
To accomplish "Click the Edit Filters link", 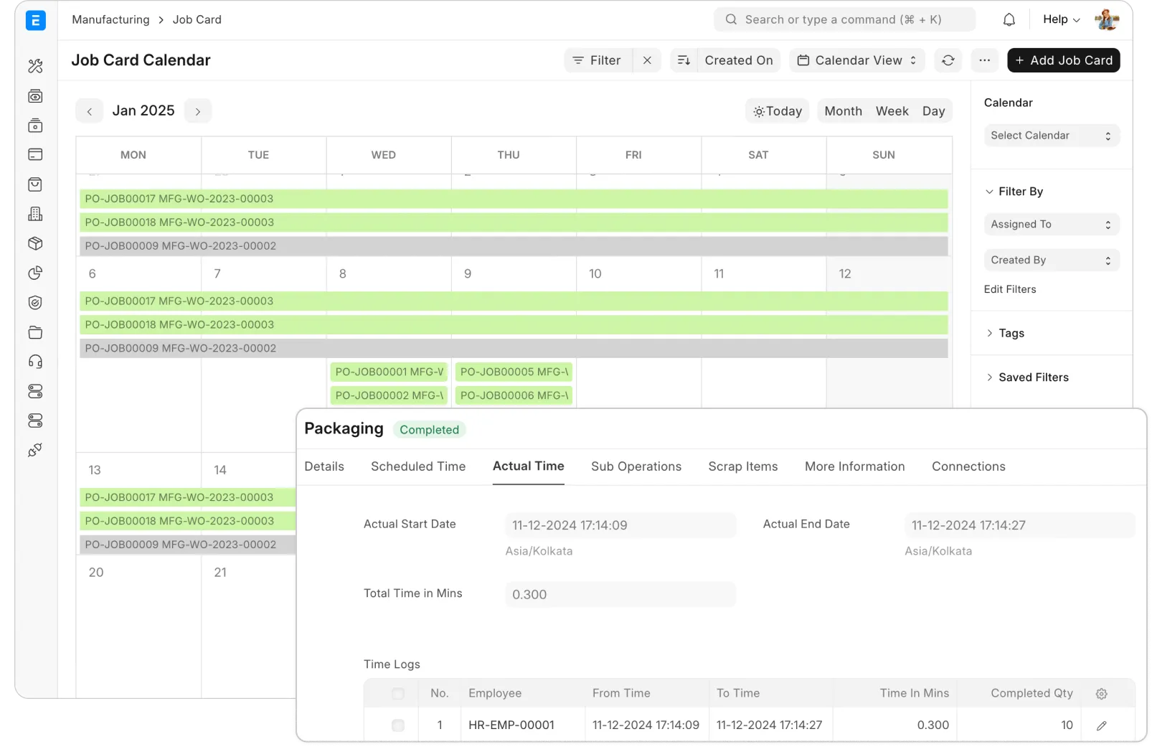I will click(x=1009, y=289).
